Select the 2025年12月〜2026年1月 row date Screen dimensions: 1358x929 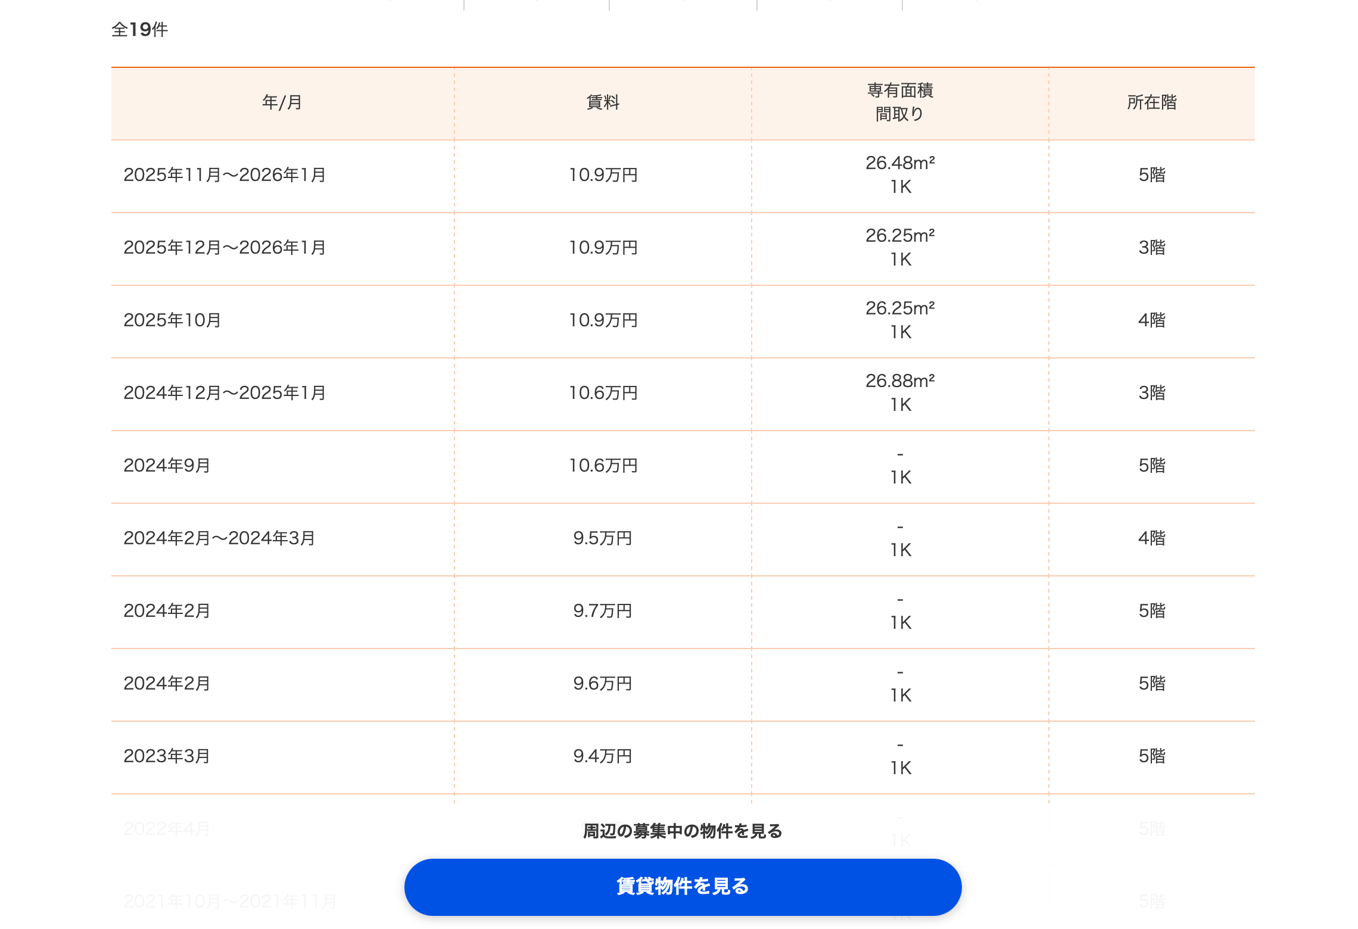(225, 248)
